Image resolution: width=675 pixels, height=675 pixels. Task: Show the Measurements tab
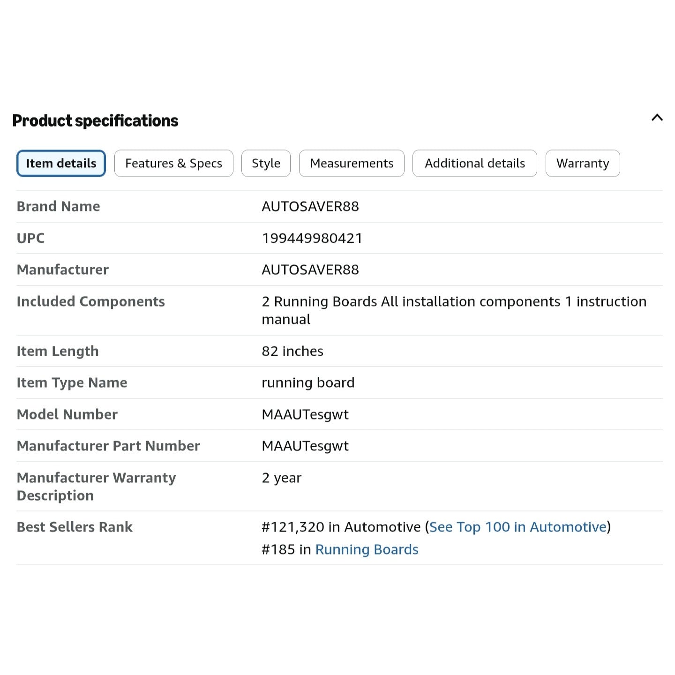coord(352,163)
